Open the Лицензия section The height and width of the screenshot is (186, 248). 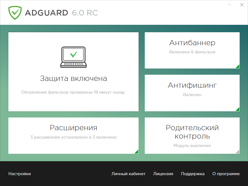tap(163, 174)
